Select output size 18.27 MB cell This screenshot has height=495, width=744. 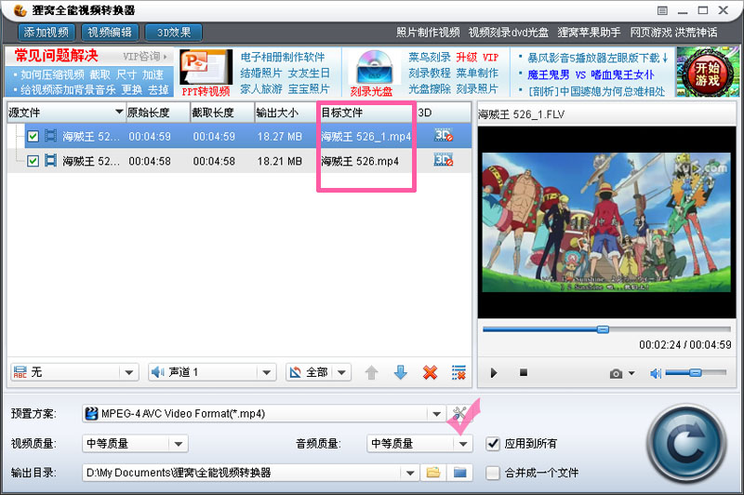(x=280, y=137)
